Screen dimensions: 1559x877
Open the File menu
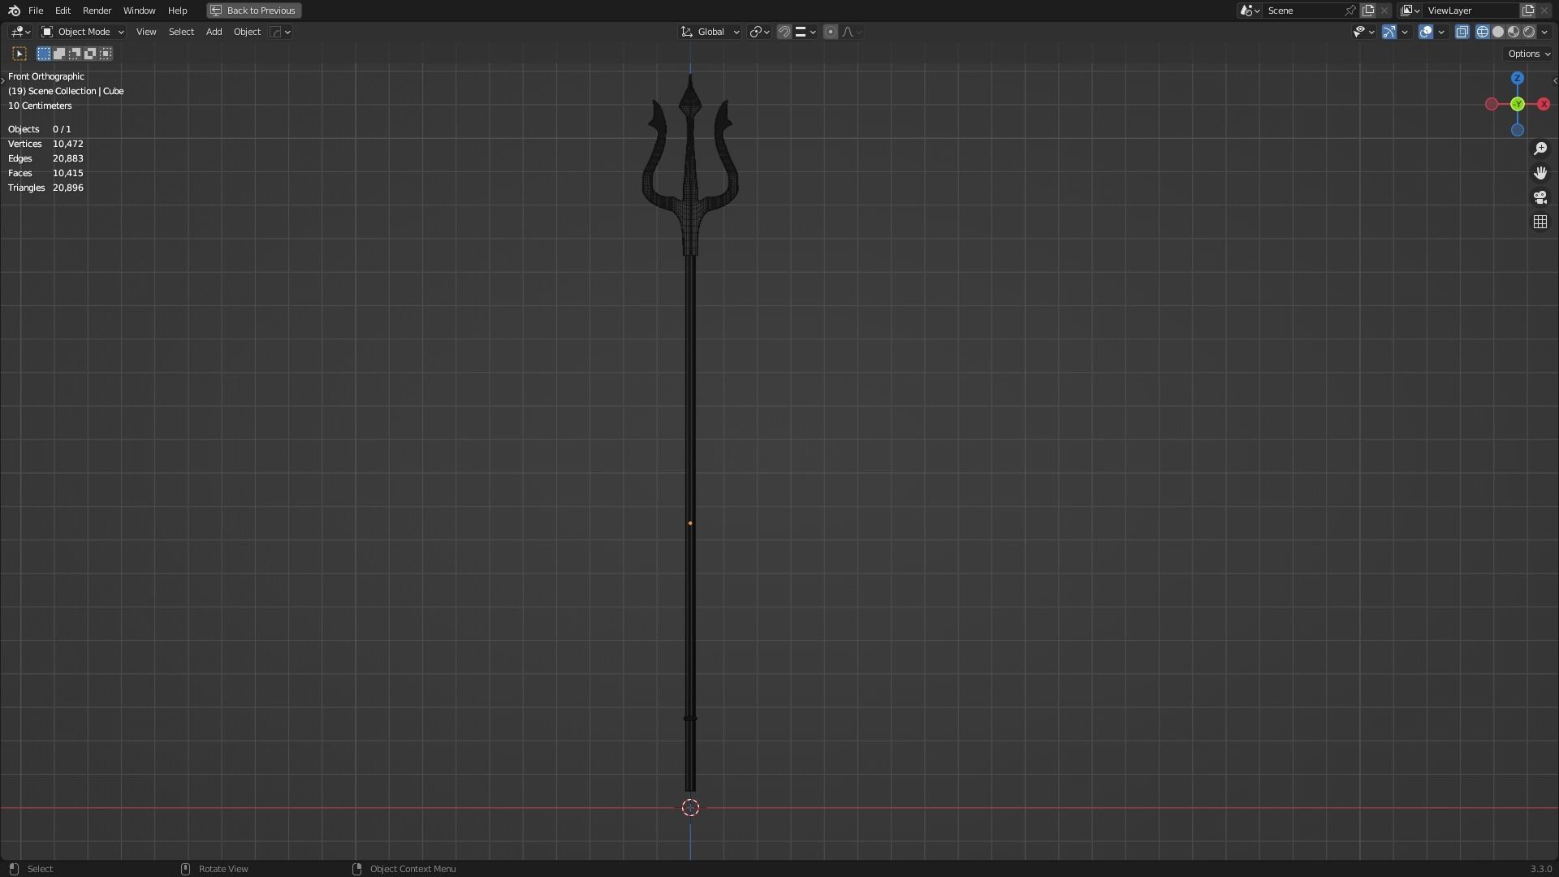(36, 11)
